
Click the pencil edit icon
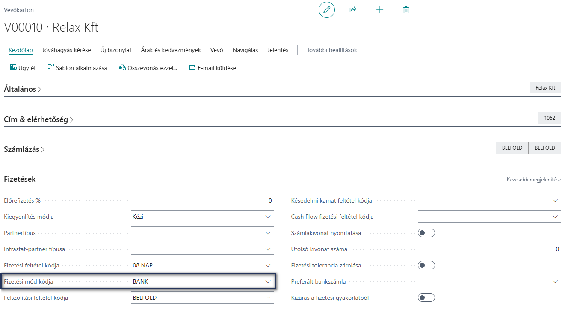click(327, 9)
